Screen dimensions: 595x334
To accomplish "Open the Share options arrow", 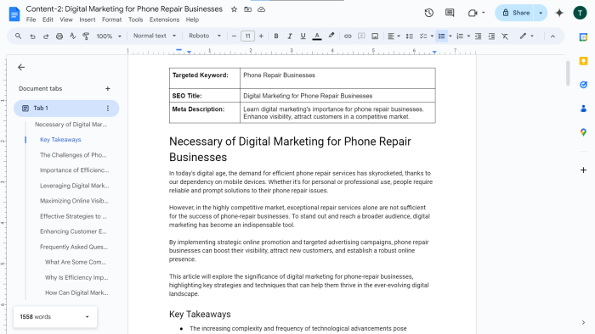I will point(541,13).
